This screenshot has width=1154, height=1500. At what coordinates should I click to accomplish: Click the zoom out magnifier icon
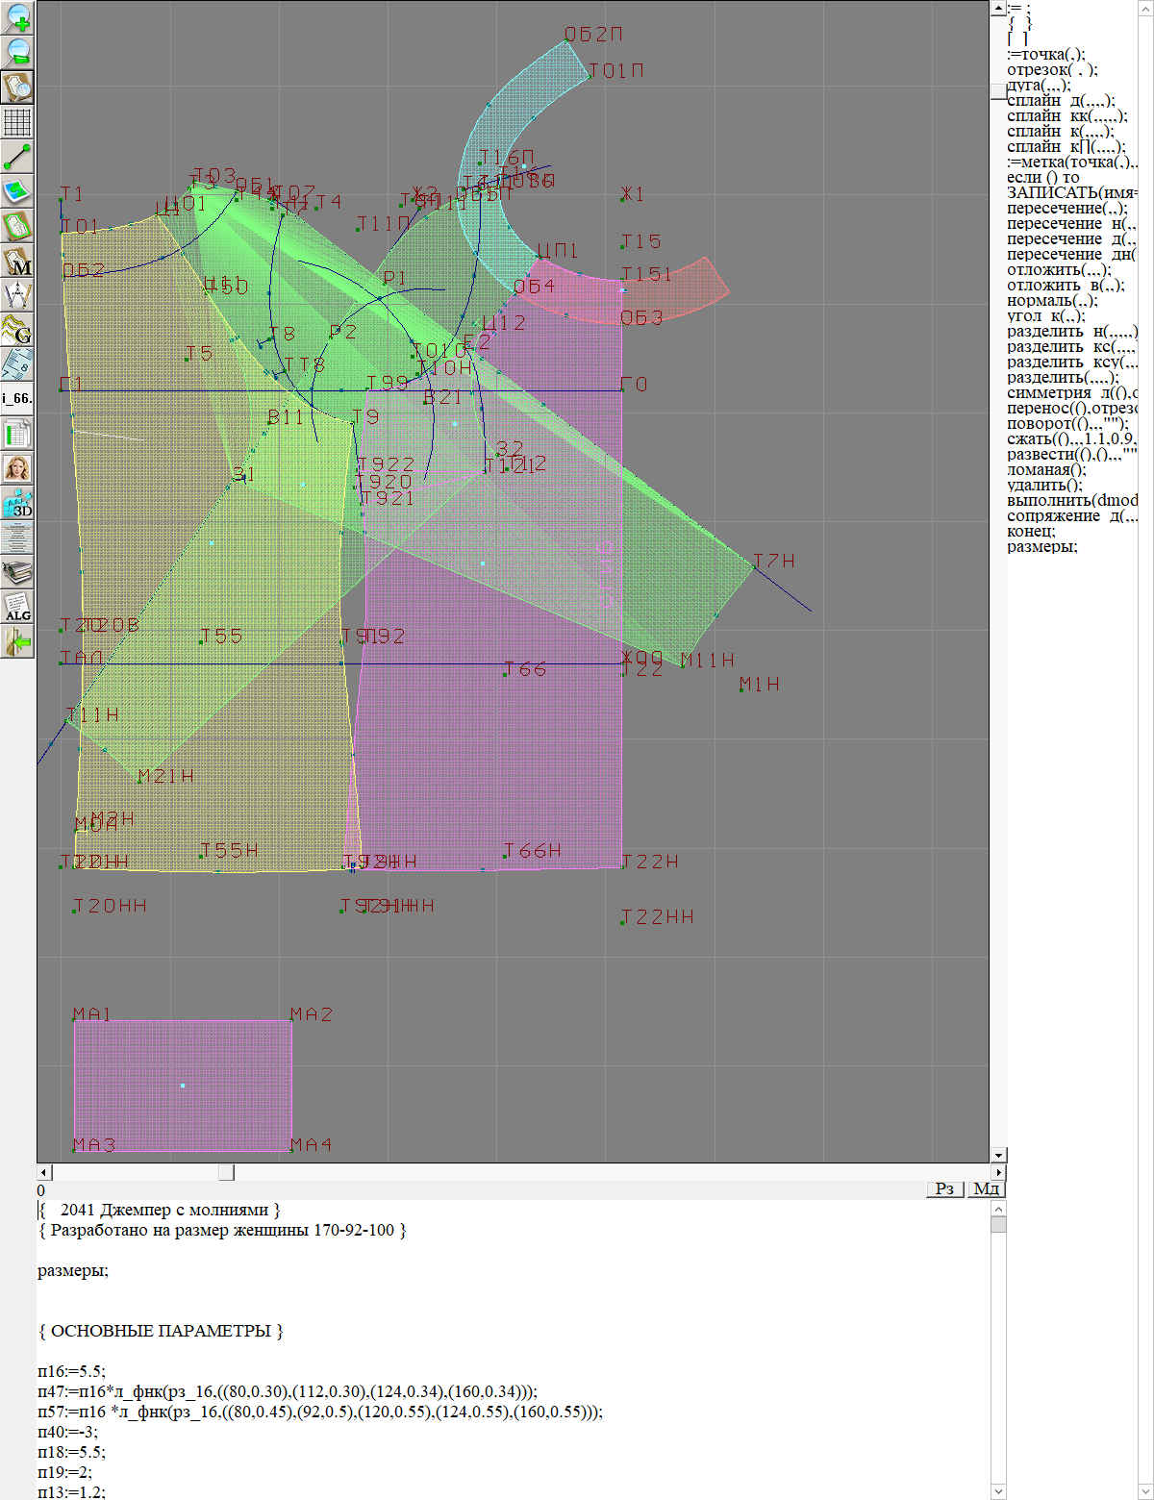[17, 52]
